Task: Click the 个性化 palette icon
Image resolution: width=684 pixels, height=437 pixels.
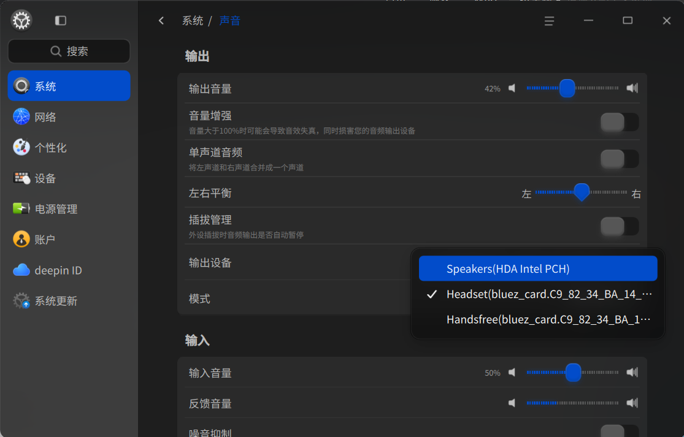Action: [21, 147]
